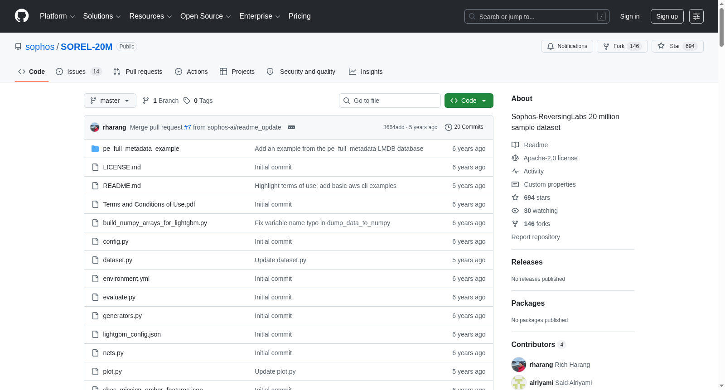Click the fork icon beside 146 forks

pos(515,224)
